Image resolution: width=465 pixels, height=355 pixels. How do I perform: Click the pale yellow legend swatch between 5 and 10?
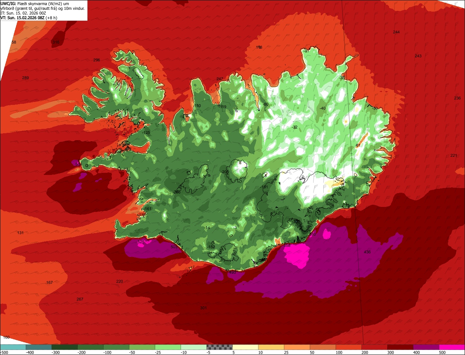245,347
